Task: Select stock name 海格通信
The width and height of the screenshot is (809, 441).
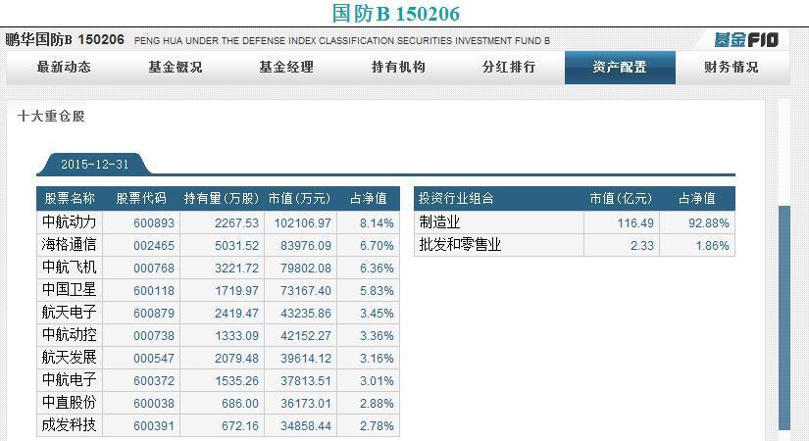Action: coord(70,244)
